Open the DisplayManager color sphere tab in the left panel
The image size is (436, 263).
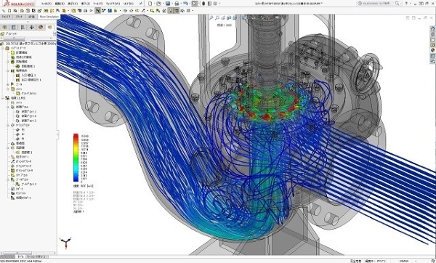pyautogui.click(x=41, y=27)
